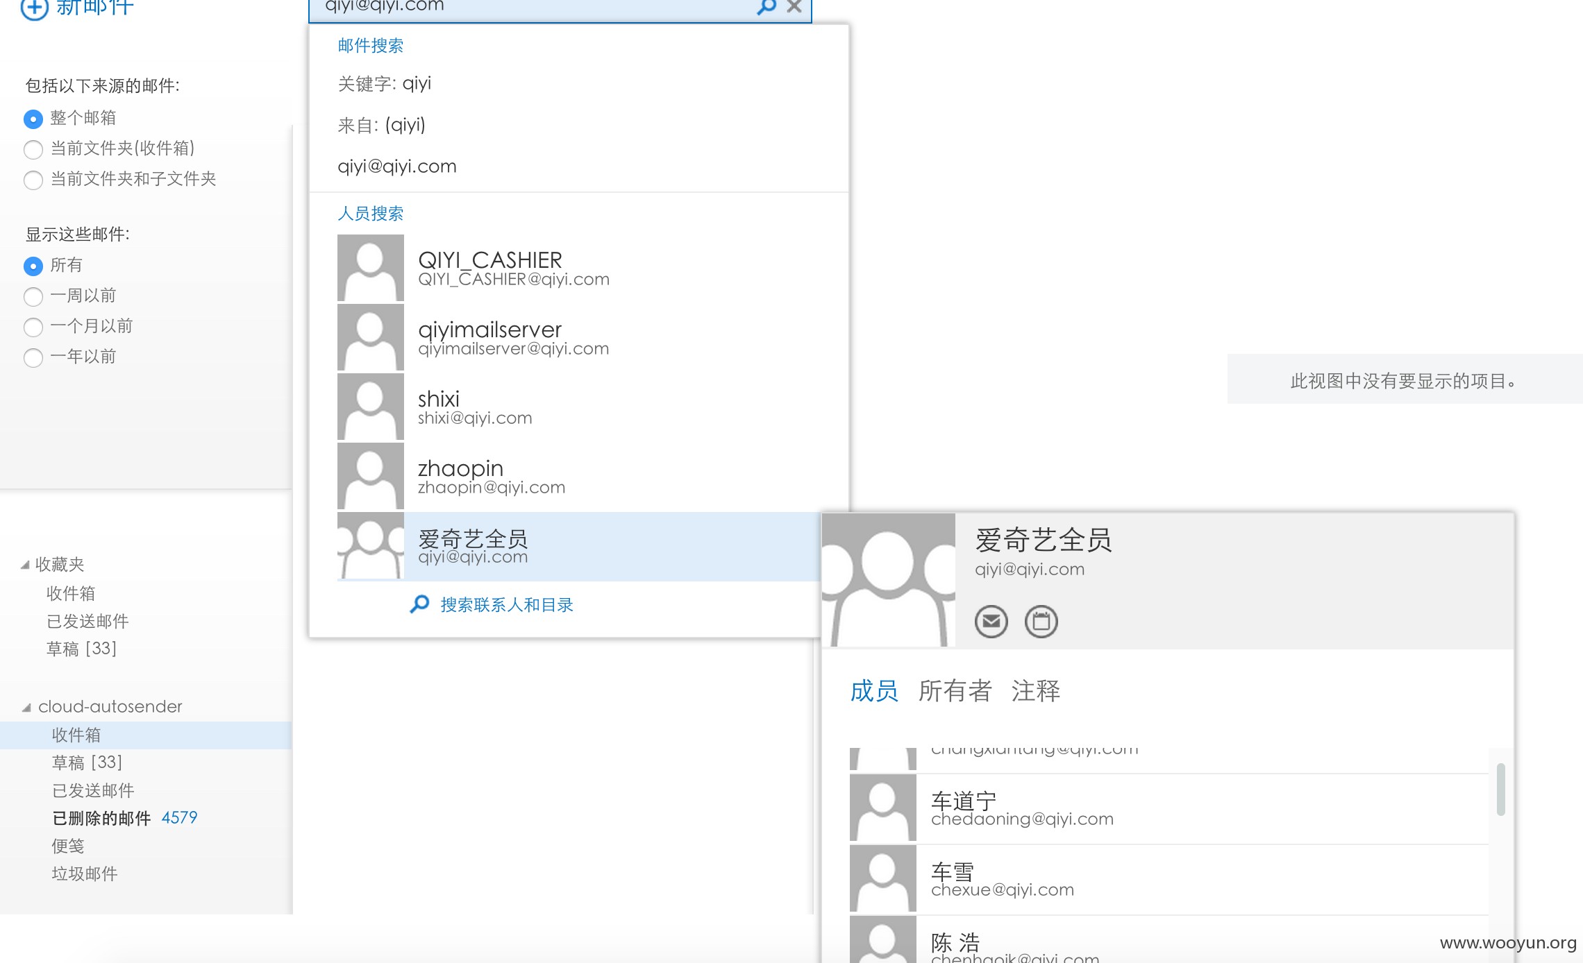Viewport: 1583px width, 963px height.
Task: Collapse the 收藏夹 tree arrow
Action: point(25,565)
